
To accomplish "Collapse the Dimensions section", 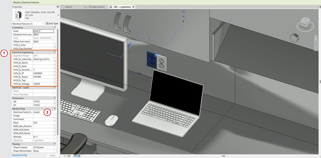I will pyautogui.click(x=55, y=98).
